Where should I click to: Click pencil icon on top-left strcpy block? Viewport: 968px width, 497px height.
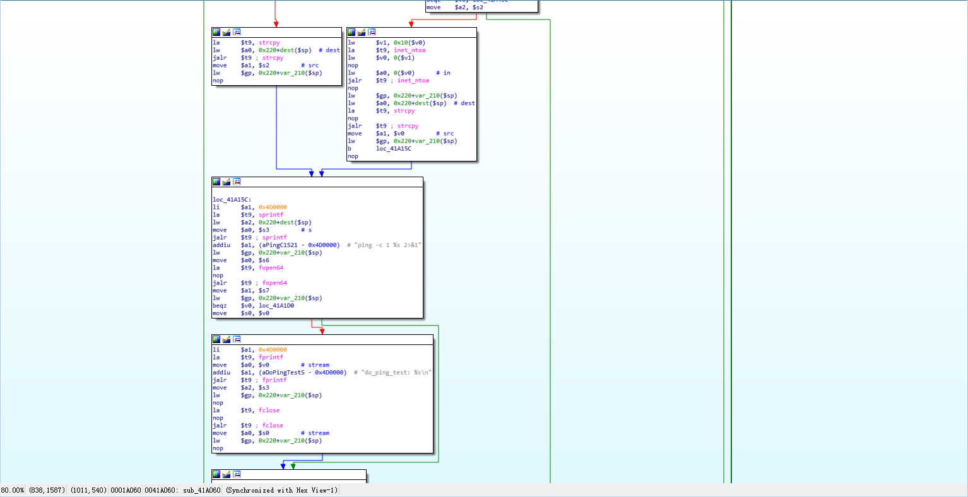point(227,32)
